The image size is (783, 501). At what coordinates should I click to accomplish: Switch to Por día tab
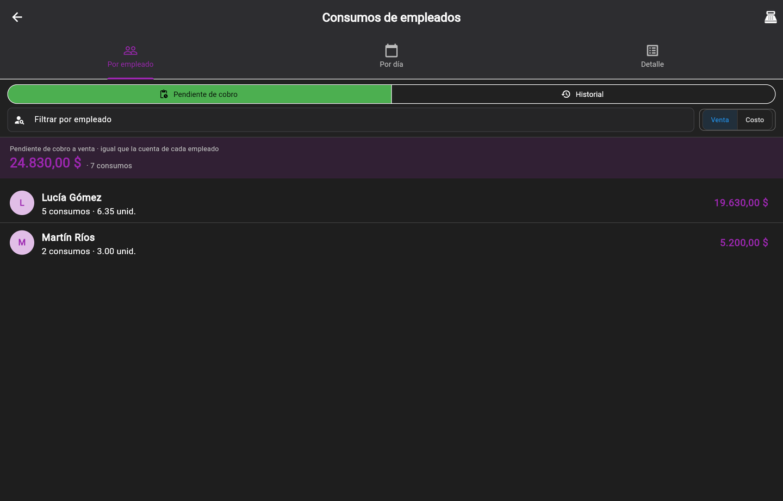391,57
